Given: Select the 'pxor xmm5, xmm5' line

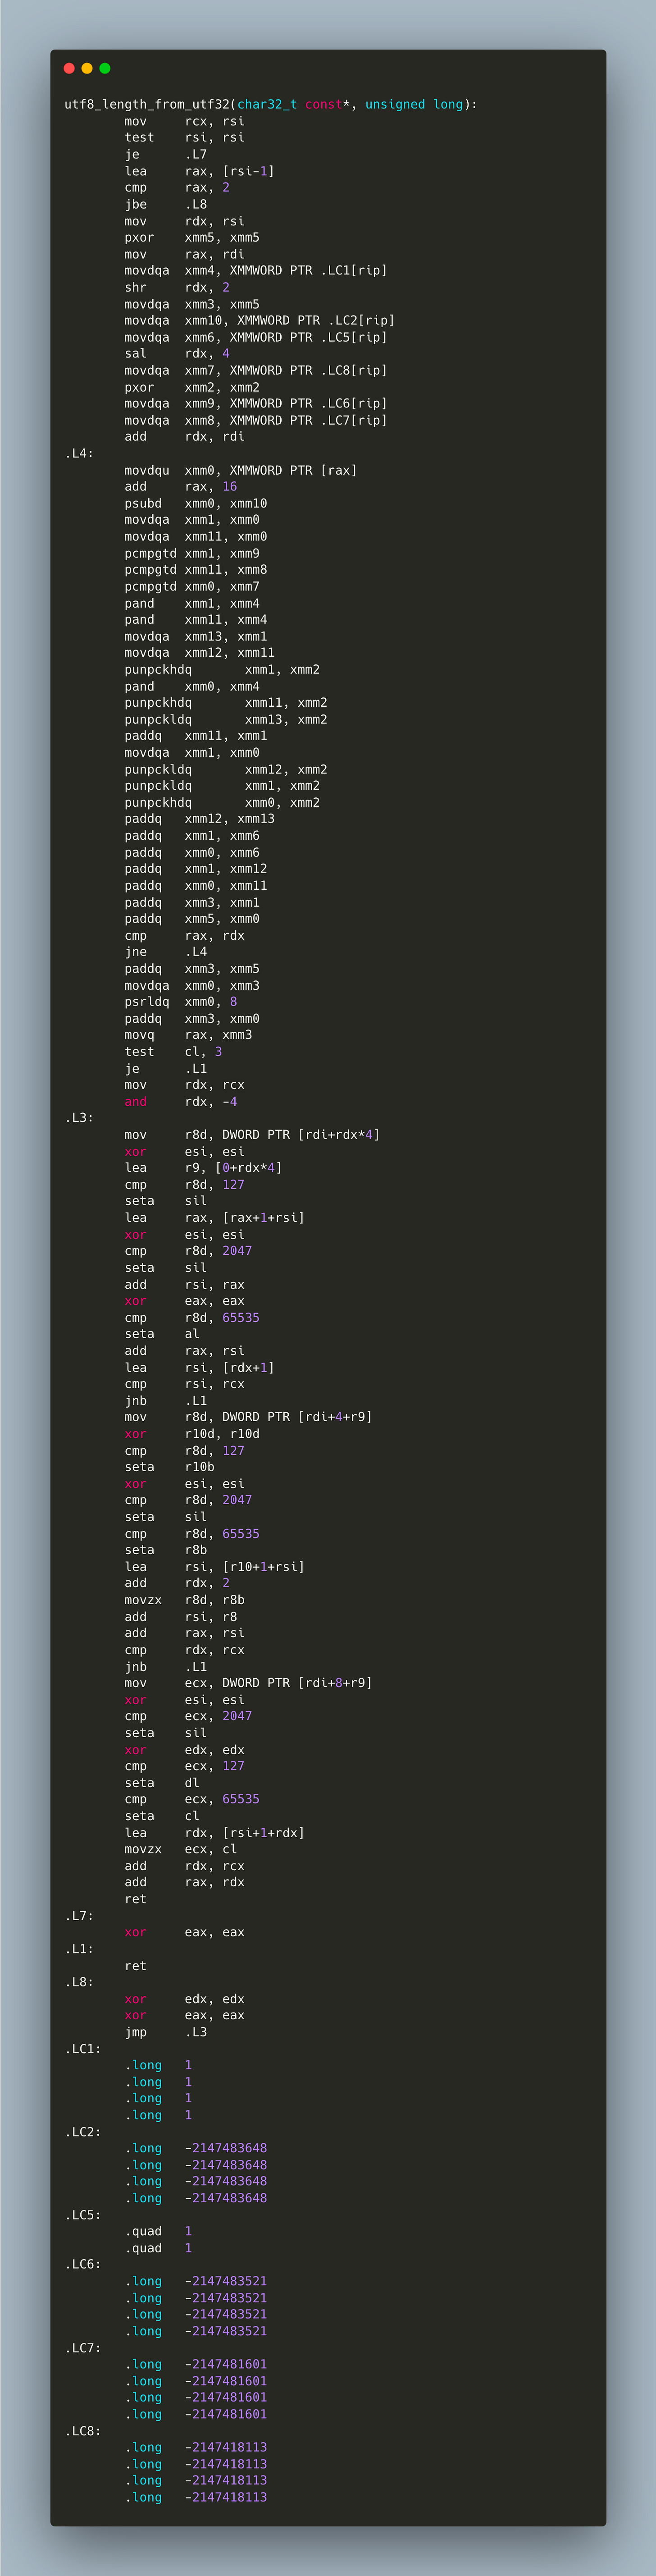Looking at the screenshot, I should pos(192,237).
